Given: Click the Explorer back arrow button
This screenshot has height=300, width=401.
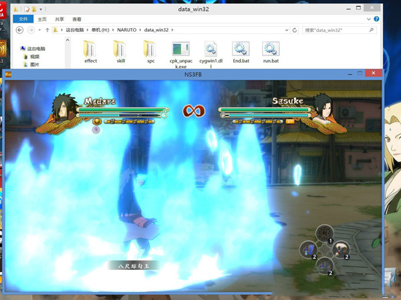Looking at the screenshot, I should [x=19, y=30].
